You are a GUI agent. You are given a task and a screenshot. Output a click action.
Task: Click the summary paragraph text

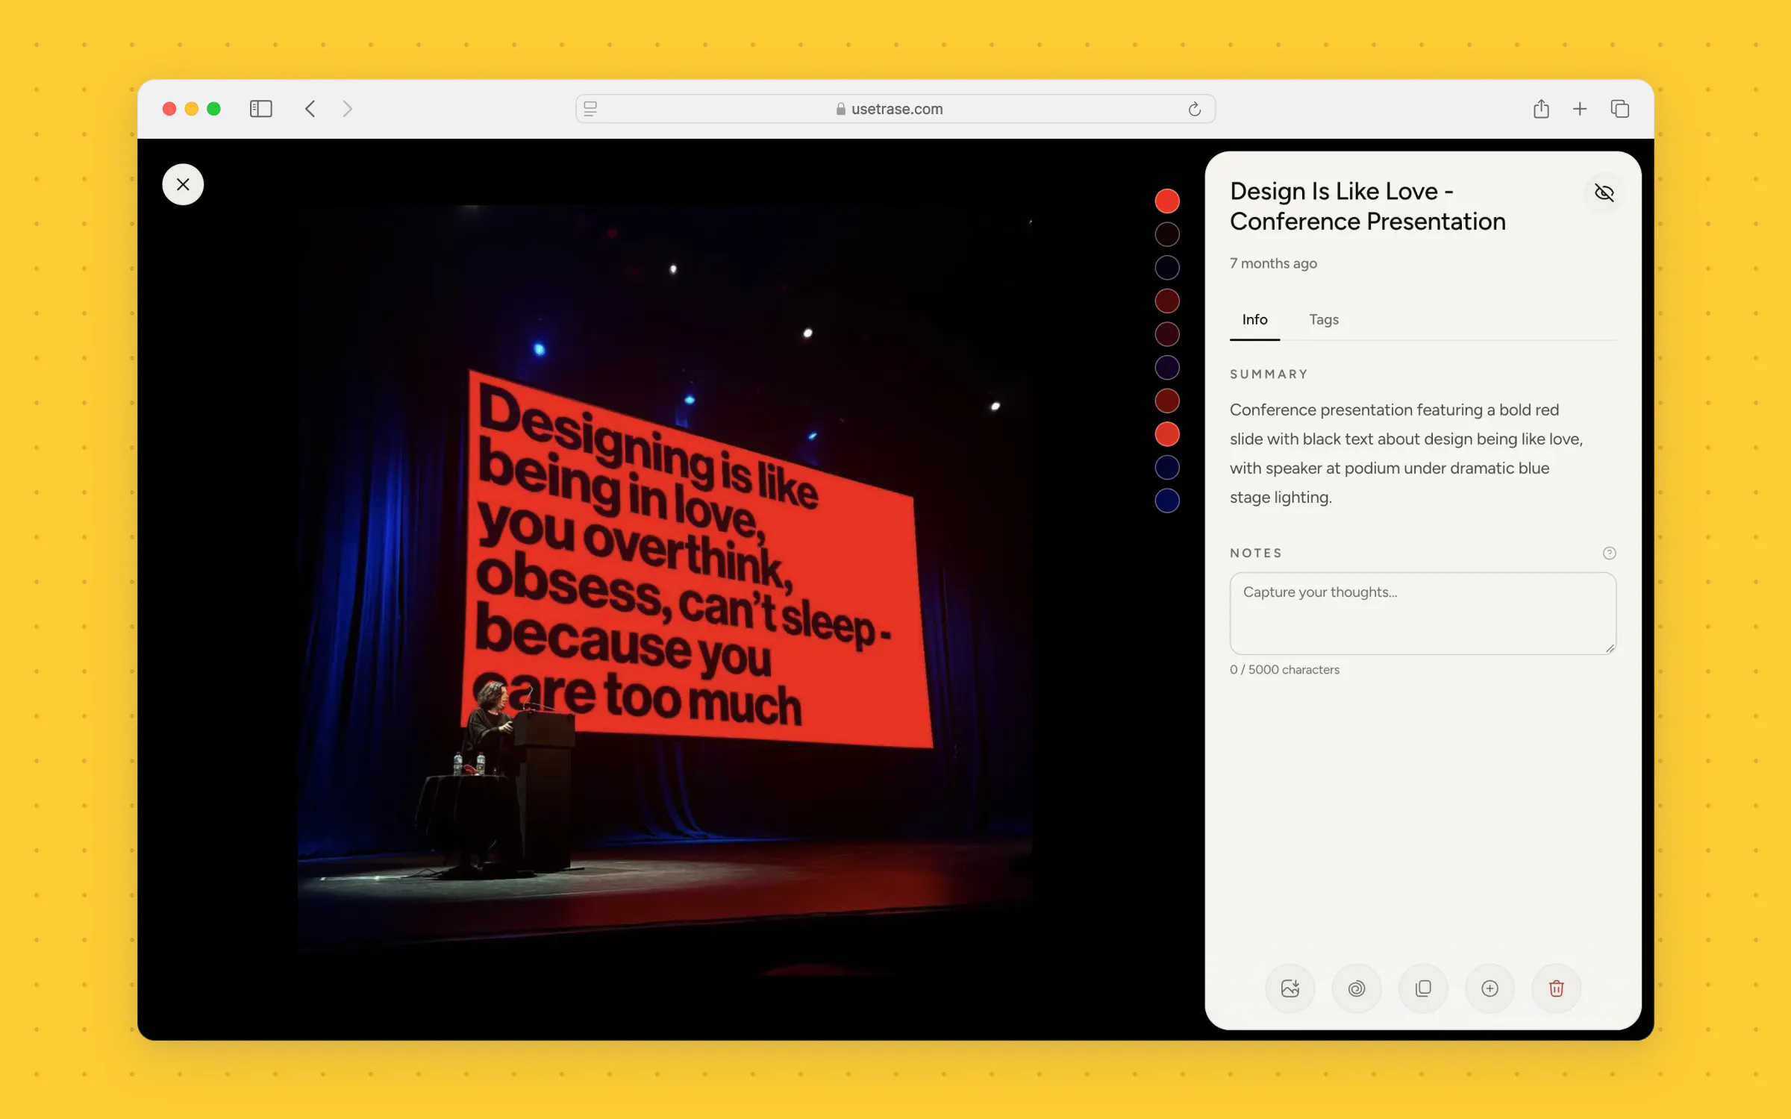(x=1406, y=454)
